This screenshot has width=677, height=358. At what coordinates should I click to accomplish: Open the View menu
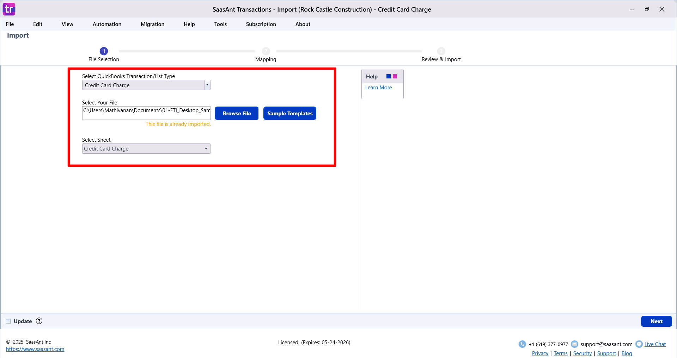click(67, 24)
